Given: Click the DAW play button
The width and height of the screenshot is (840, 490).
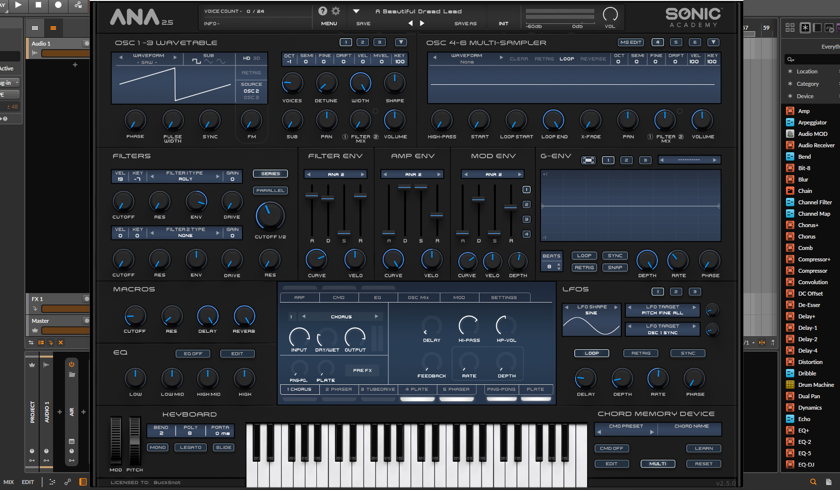Looking at the screenshot, I should [18, 4].
